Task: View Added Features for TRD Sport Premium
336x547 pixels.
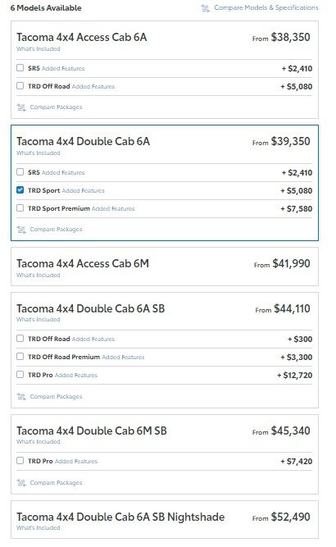Action: [113, 209]
